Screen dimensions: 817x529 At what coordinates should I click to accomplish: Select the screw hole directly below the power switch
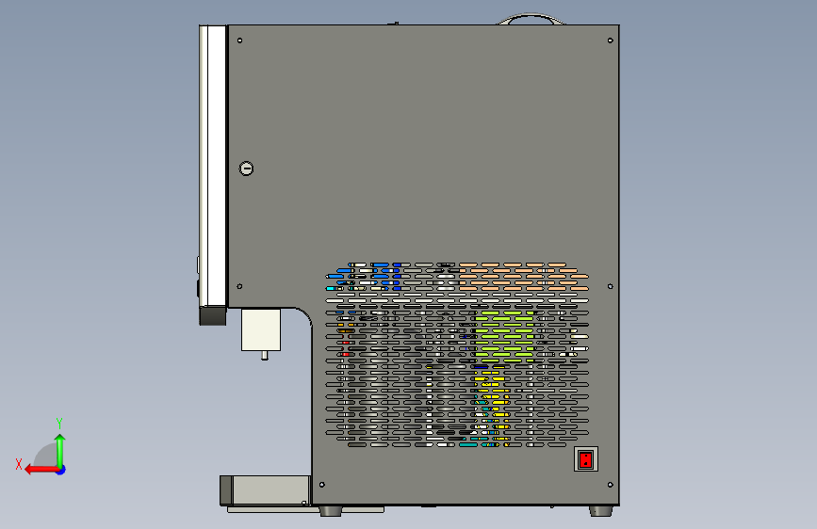coord(610,485)
